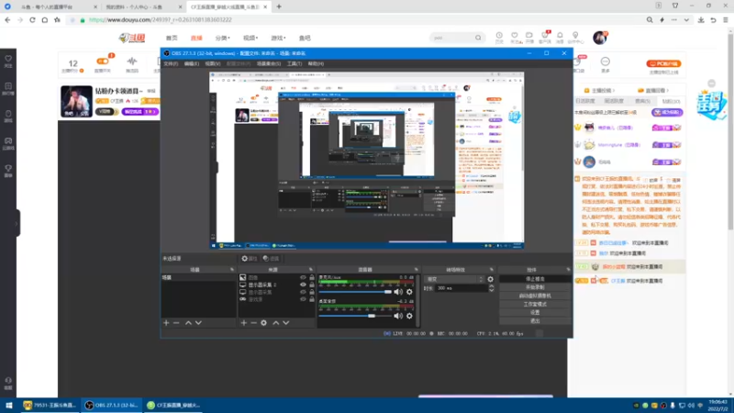This screenshot has width=734, height=413.
Task: Open the PC client orange button
Action: pyautogui.click(x=663, y=63)
